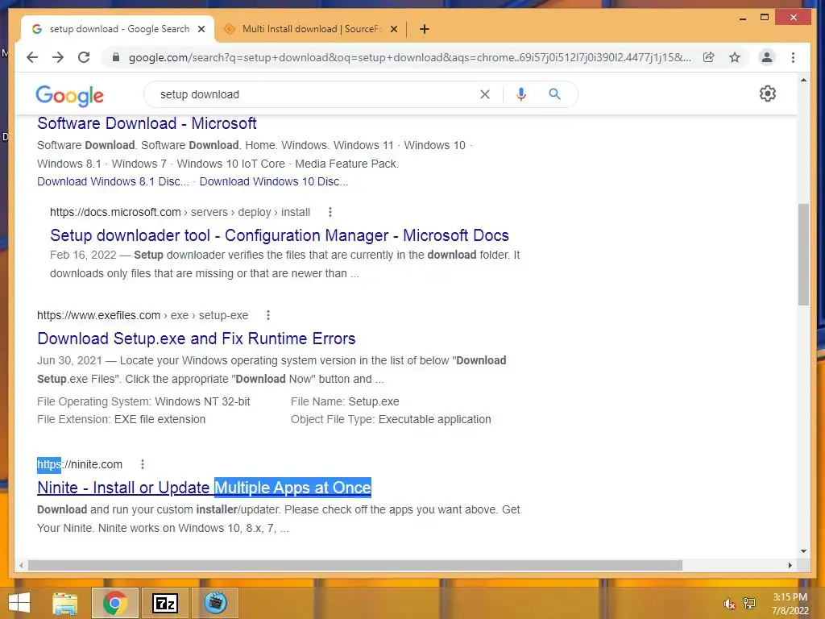Click 'File Extension: EXE file extension' text

[121, 419]
